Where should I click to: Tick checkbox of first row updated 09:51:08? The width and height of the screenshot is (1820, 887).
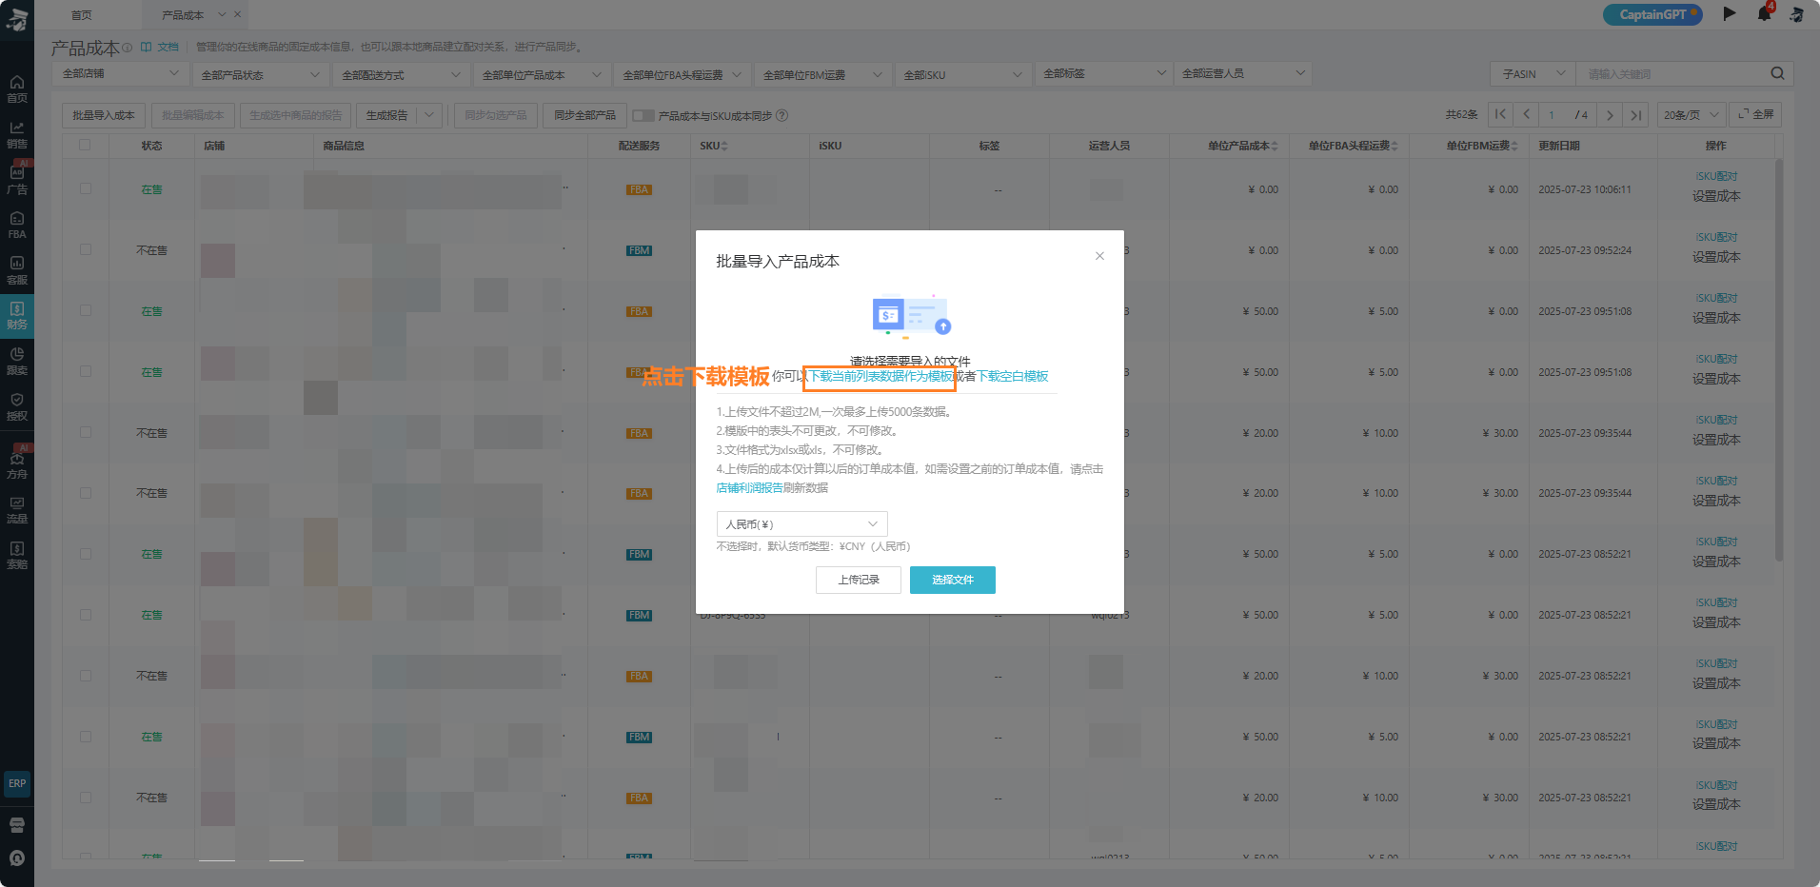(x=86, y=310)
